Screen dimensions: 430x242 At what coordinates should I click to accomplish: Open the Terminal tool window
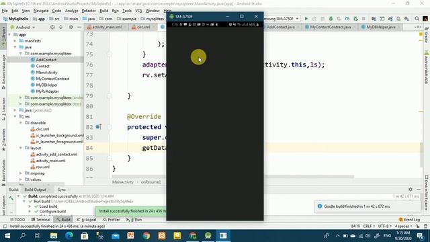(40, 220)
